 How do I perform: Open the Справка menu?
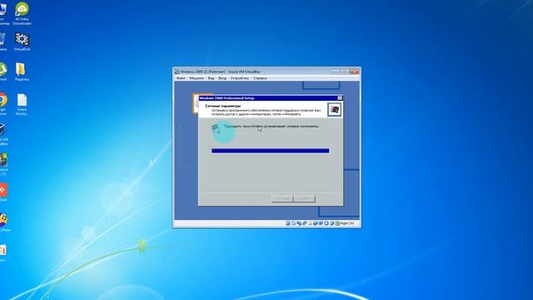coord(260,78)
